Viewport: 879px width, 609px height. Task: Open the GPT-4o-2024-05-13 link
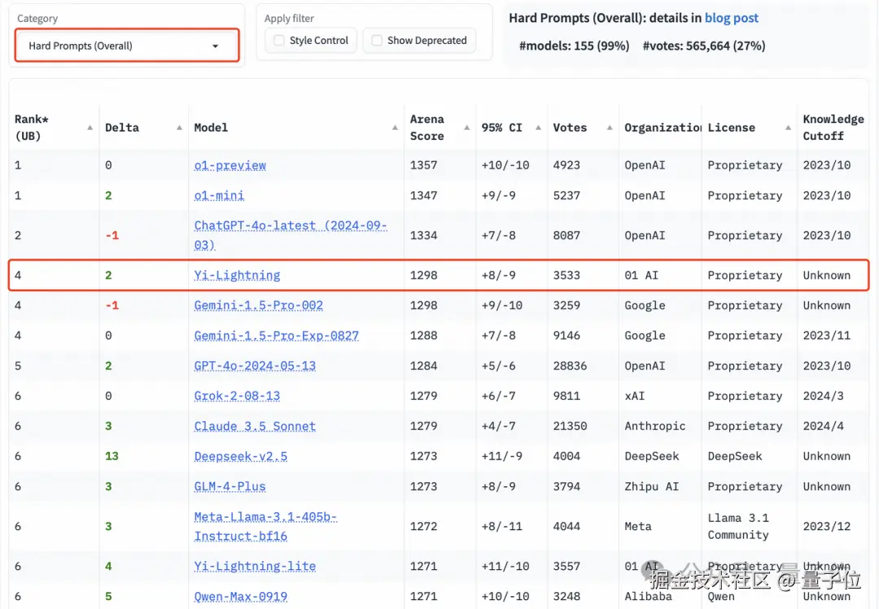(255, 366)
